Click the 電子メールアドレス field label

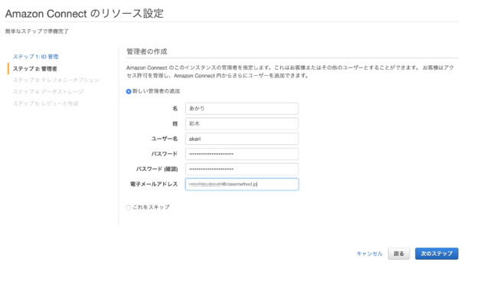(x=154, y=184)
